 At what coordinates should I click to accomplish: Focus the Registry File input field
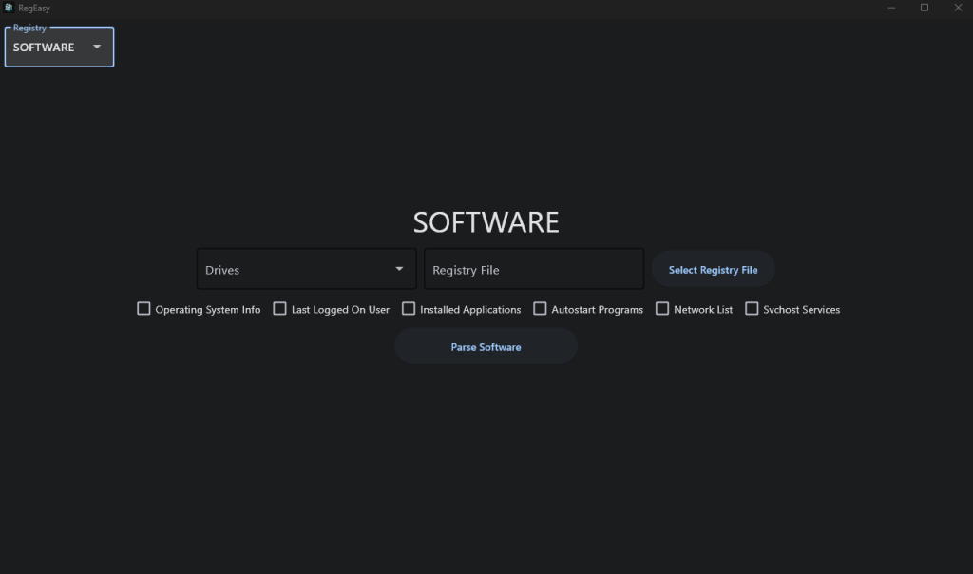point(533,270)
